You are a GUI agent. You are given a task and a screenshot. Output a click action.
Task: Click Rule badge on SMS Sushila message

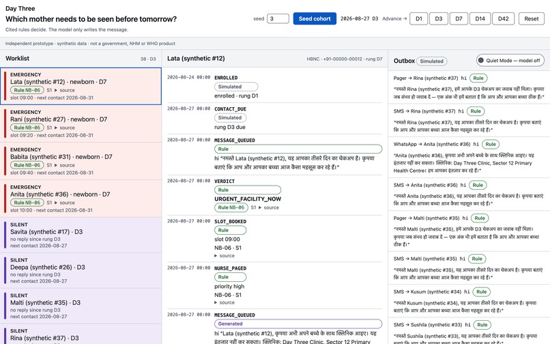[482, 325]
